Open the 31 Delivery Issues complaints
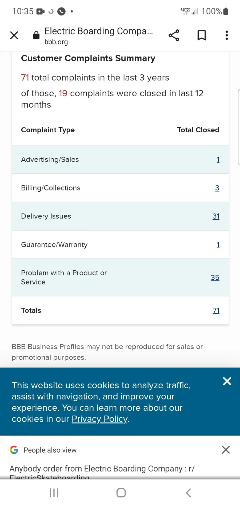The image size is (240, 507). [216, 216]
